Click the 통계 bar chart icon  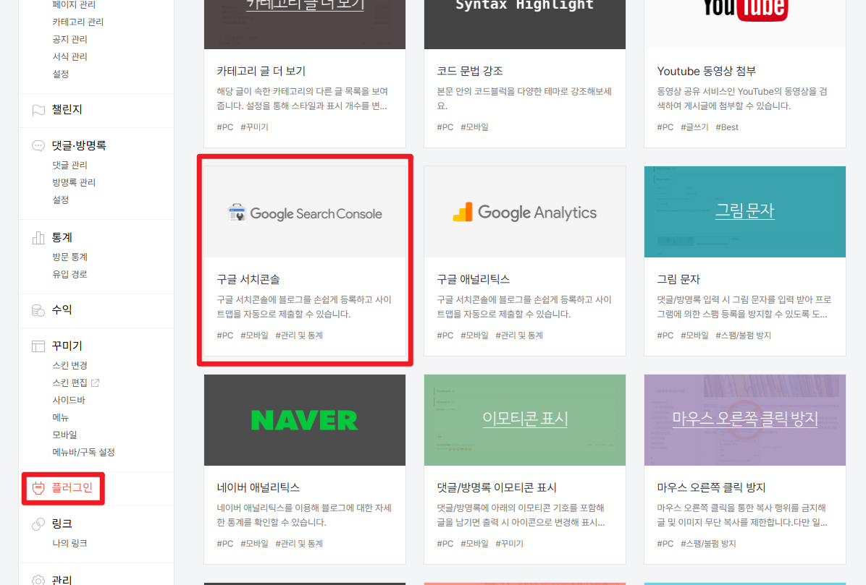[38, 238]
